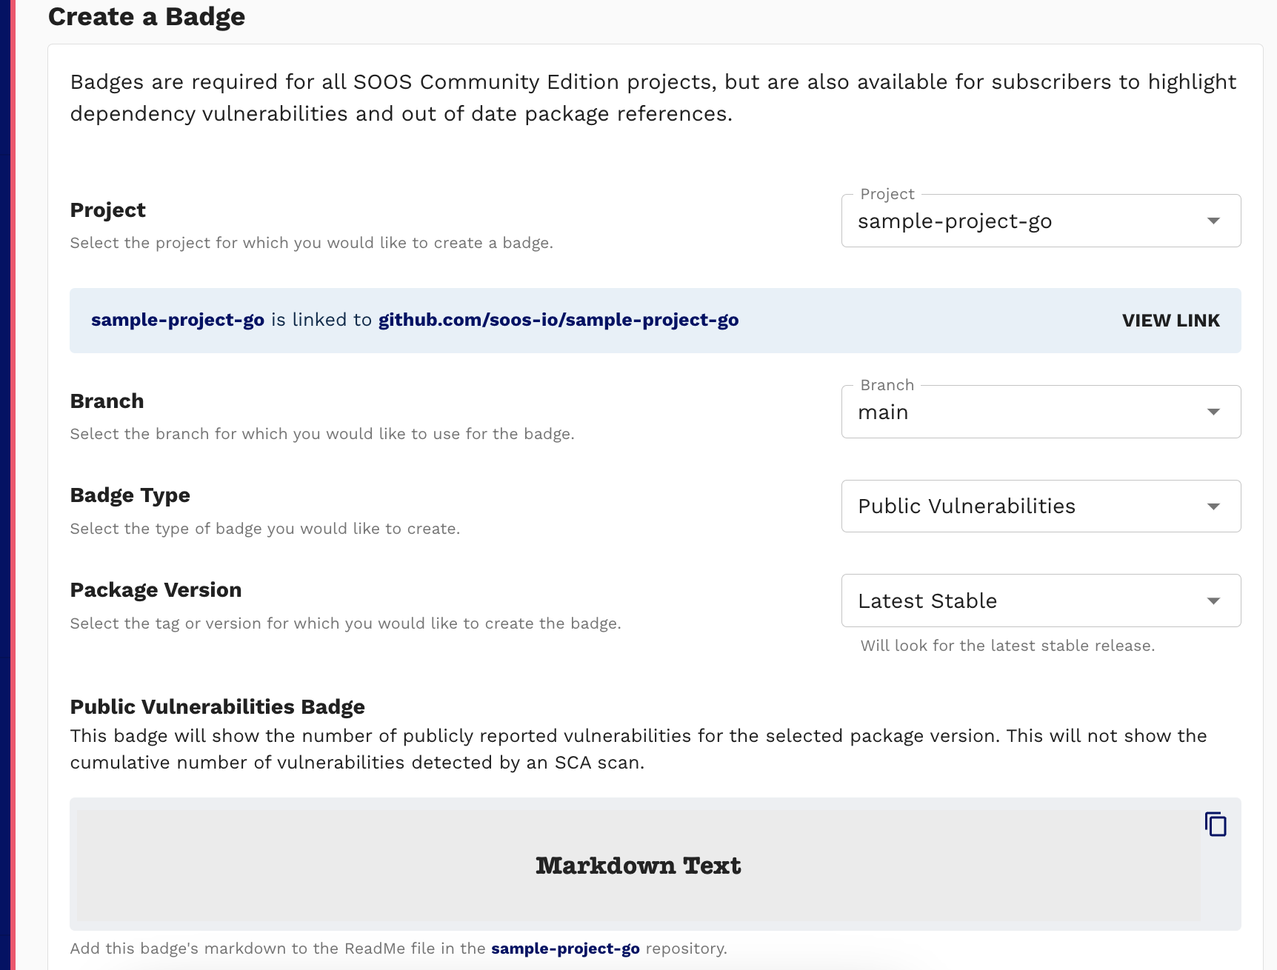Open the Branch dropdown showing main

point(1041,412)
